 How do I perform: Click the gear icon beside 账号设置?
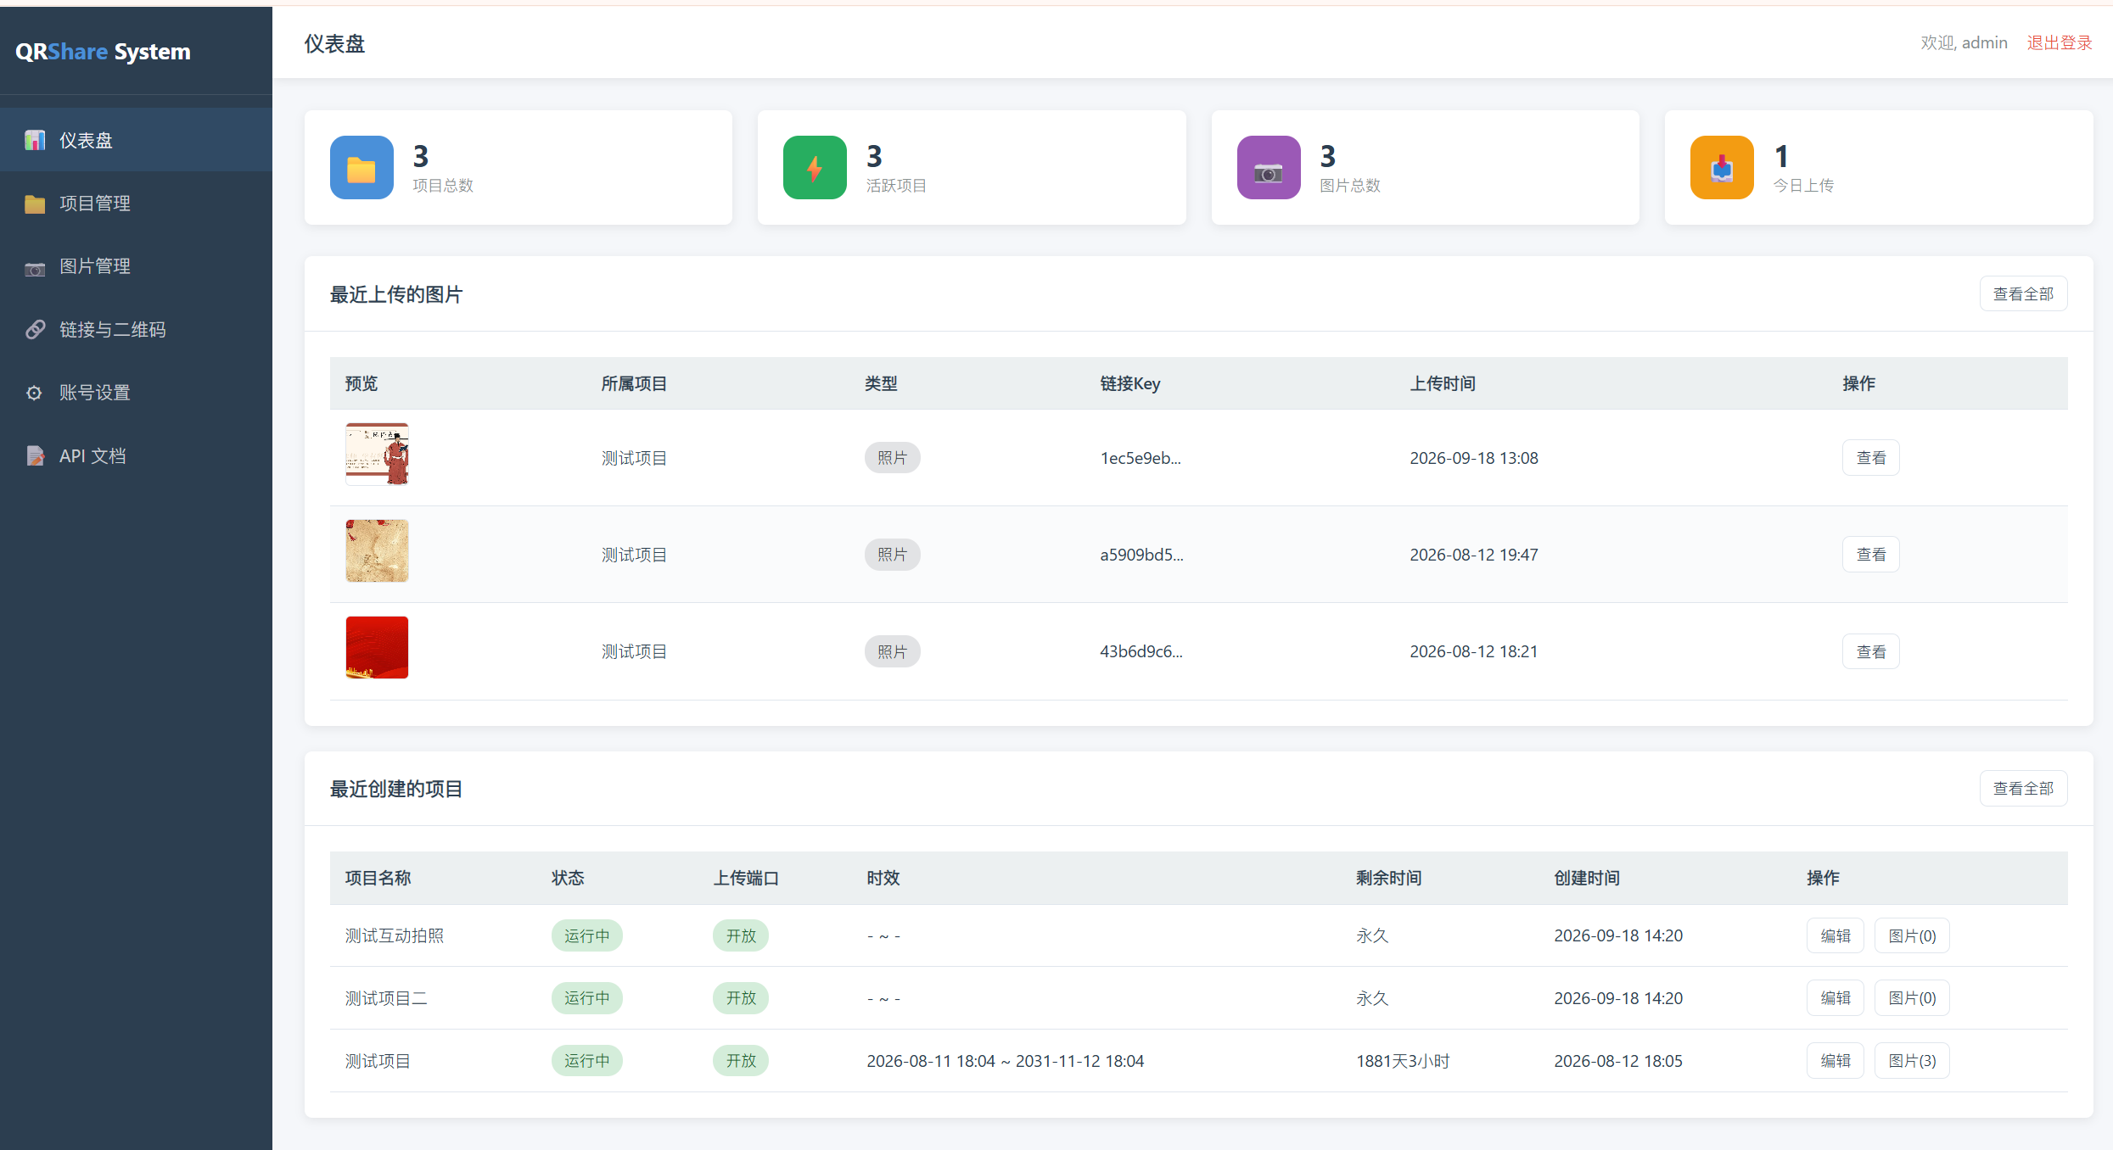pos(35,393)
